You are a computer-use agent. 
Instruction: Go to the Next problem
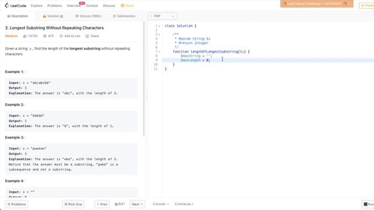(x=137, y=204)
